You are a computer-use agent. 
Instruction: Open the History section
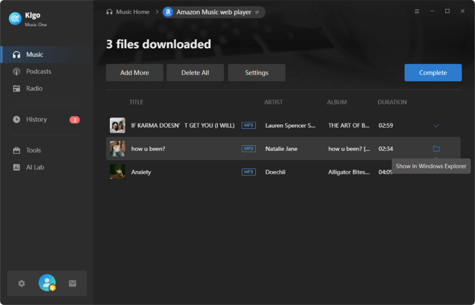36,119
